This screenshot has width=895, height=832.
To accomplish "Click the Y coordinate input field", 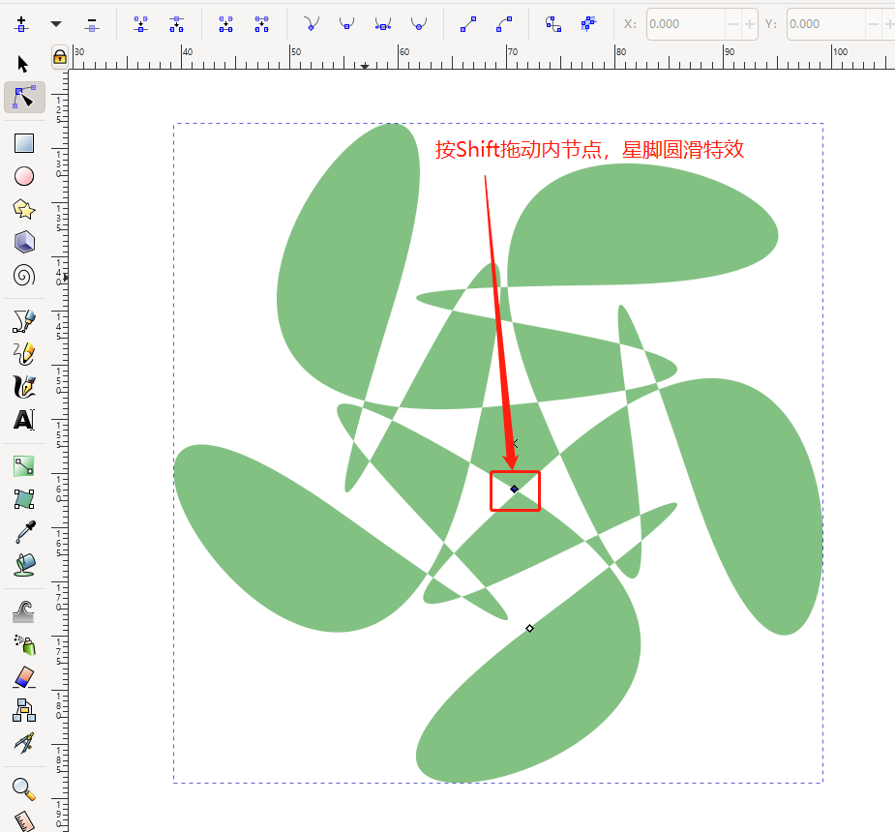I will (826, 24).
